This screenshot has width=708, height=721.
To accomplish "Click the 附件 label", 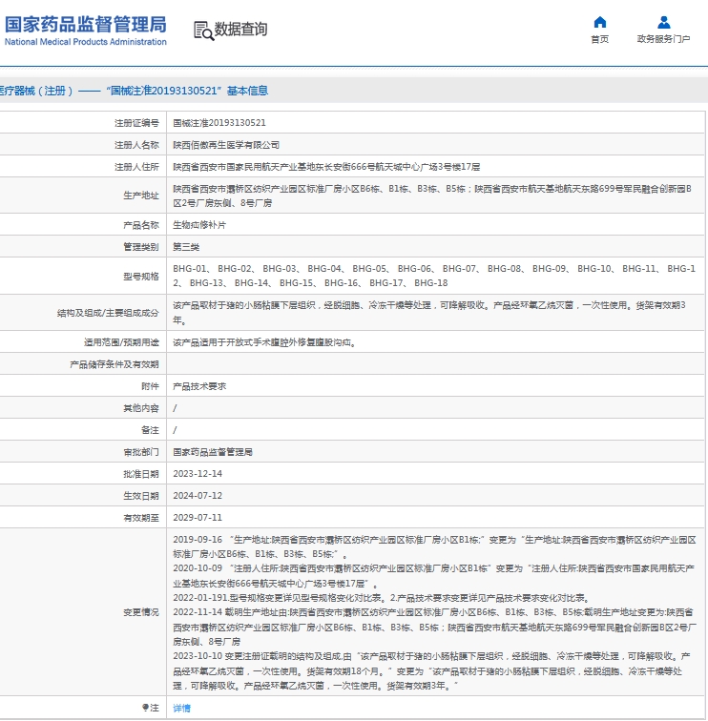I will [150, 386].
